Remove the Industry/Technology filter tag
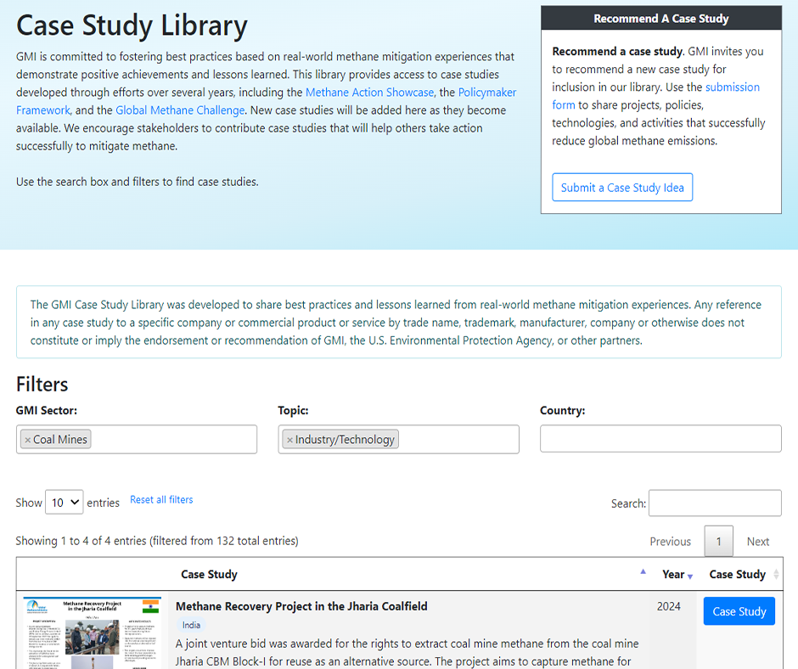 289,440
